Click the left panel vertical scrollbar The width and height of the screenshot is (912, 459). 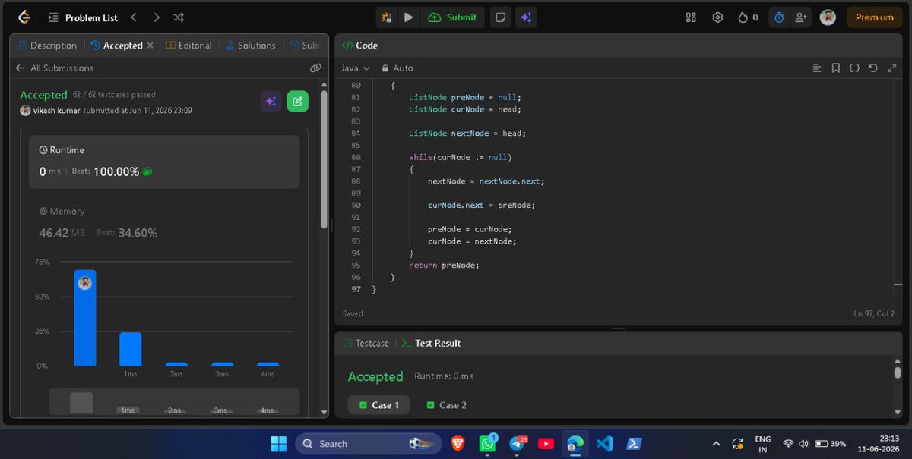pyautogui.click(x=325, y=159)
